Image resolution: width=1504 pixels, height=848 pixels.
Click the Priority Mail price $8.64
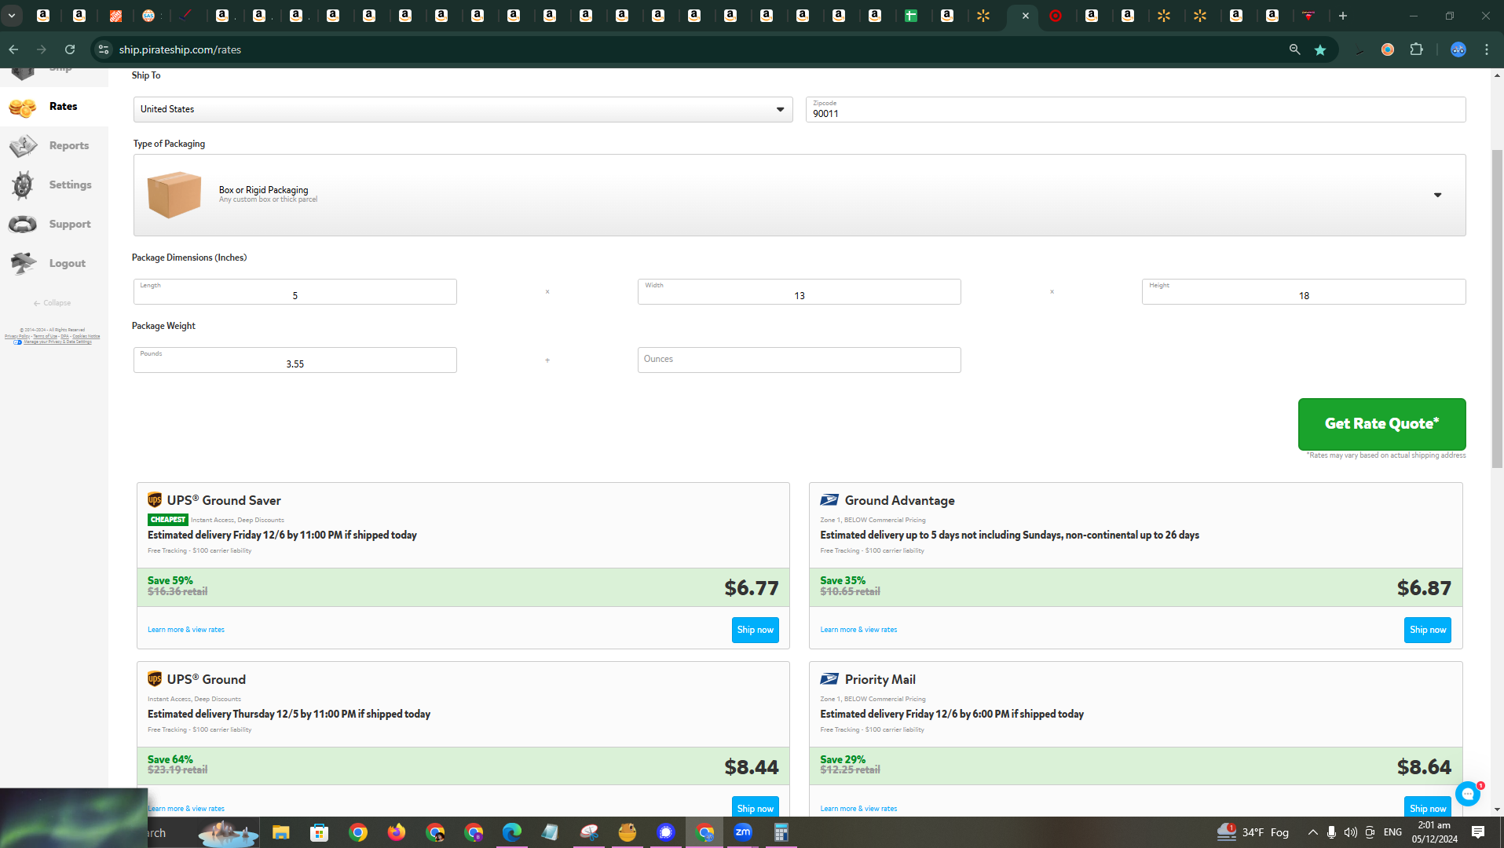click(x=1424, y=767)
